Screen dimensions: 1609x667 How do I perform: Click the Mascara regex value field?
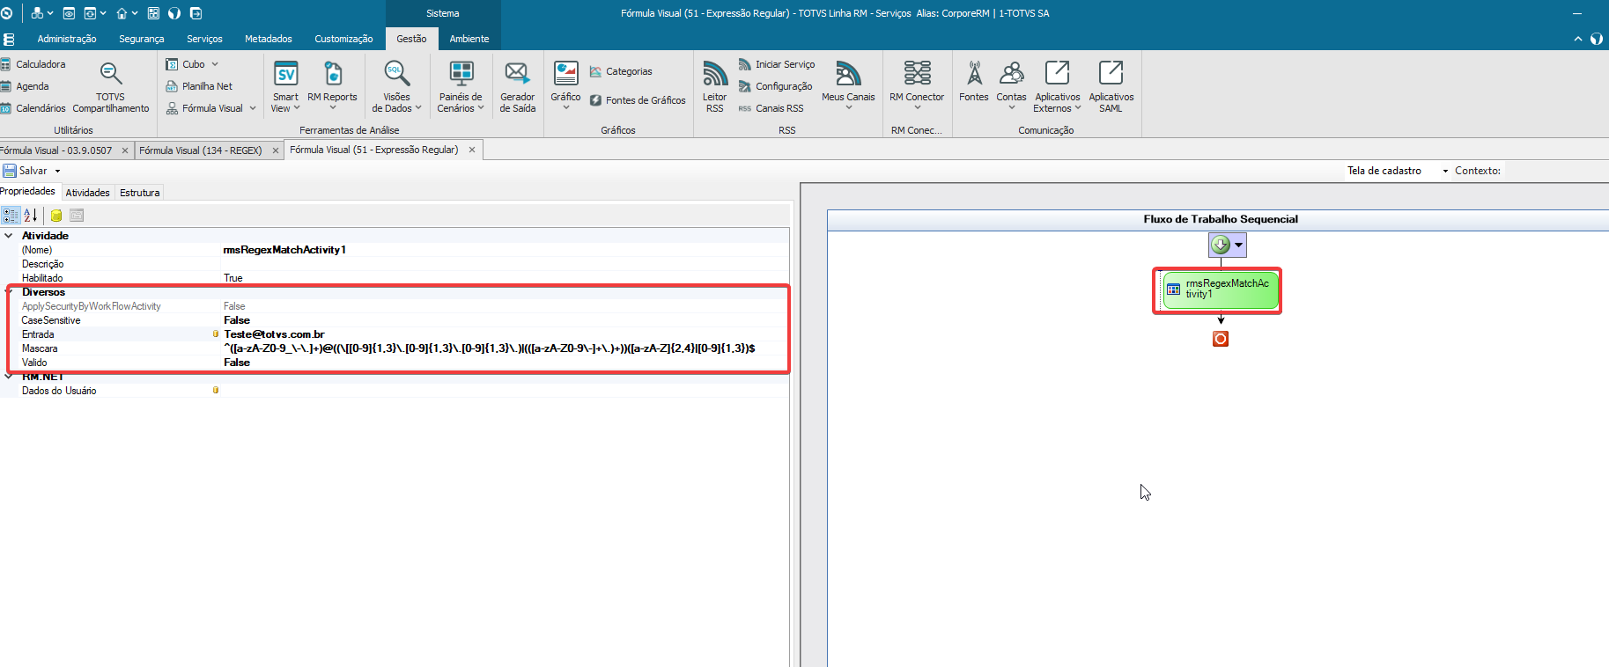(504, 348)
